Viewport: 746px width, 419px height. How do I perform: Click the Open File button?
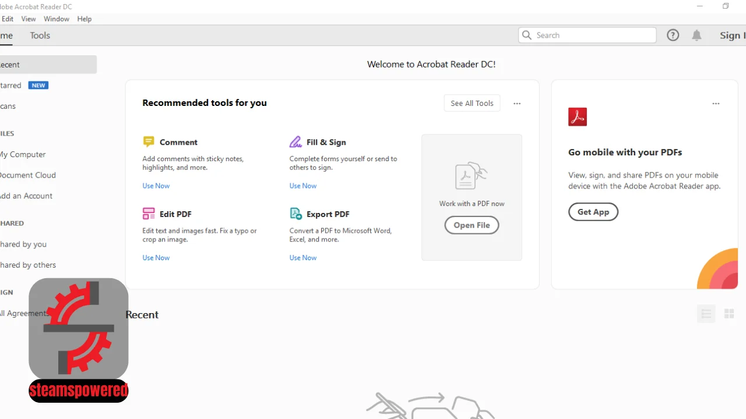472,225
